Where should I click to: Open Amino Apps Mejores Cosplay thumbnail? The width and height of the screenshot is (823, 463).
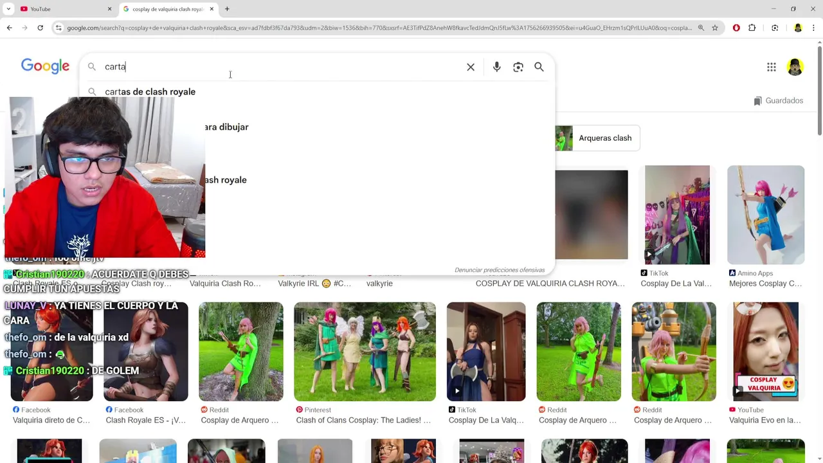pyautogui.click(x=766, y=215)
